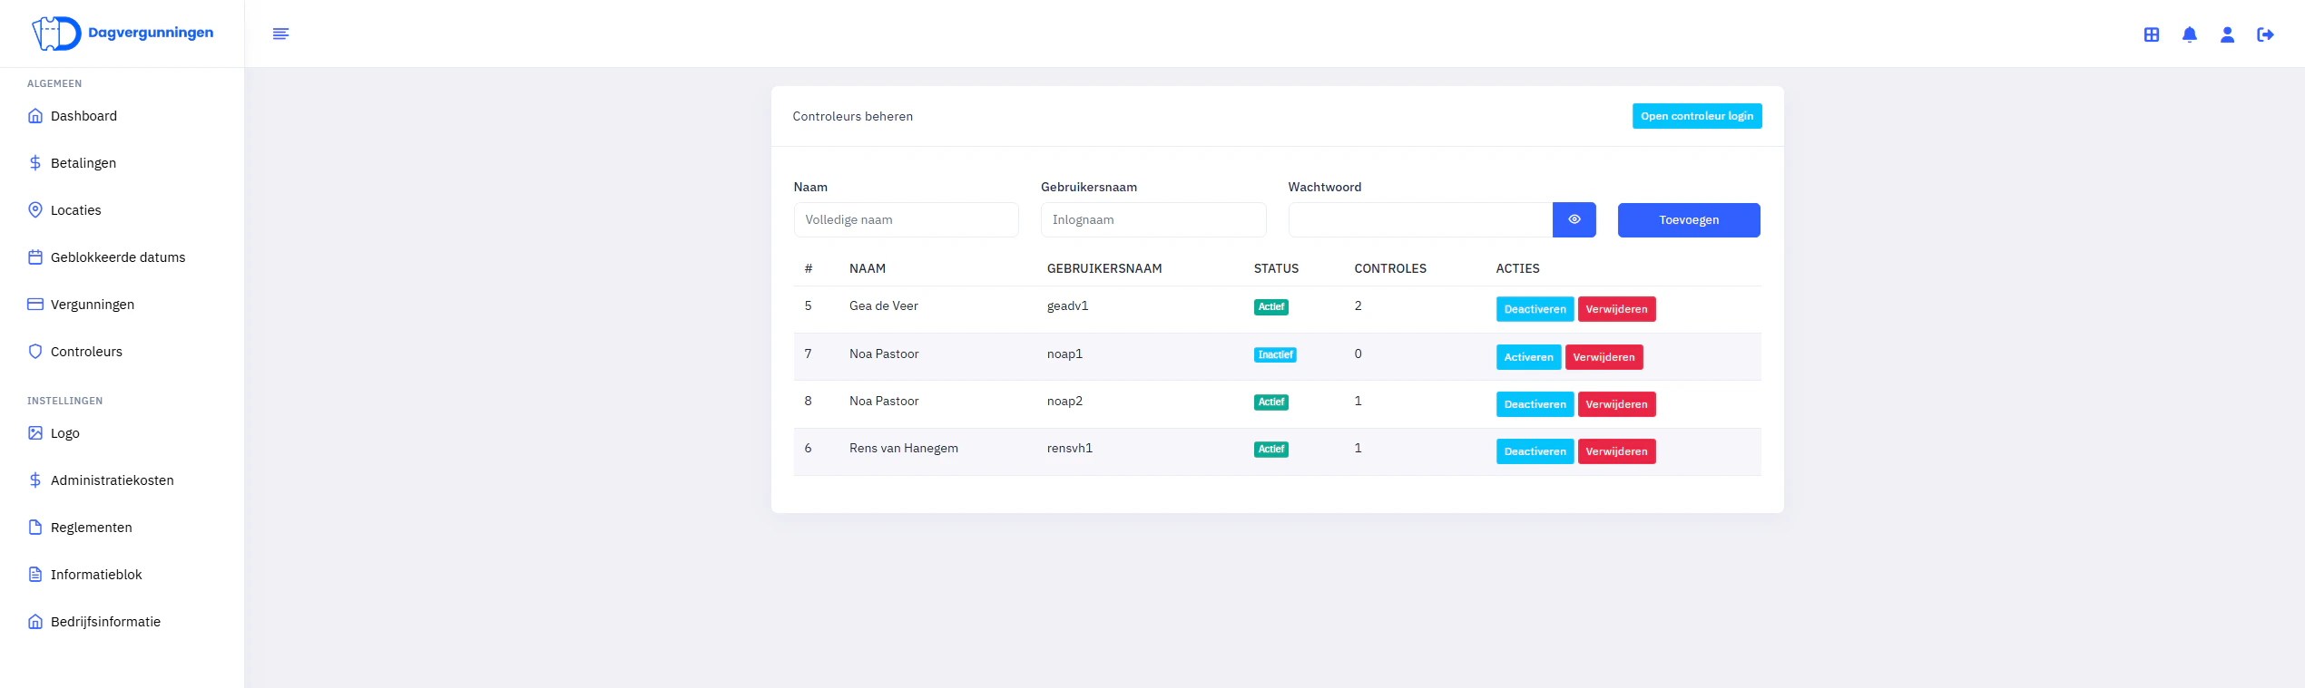
Task: Deactivate the noap2 account
Action: (1535, 404)
